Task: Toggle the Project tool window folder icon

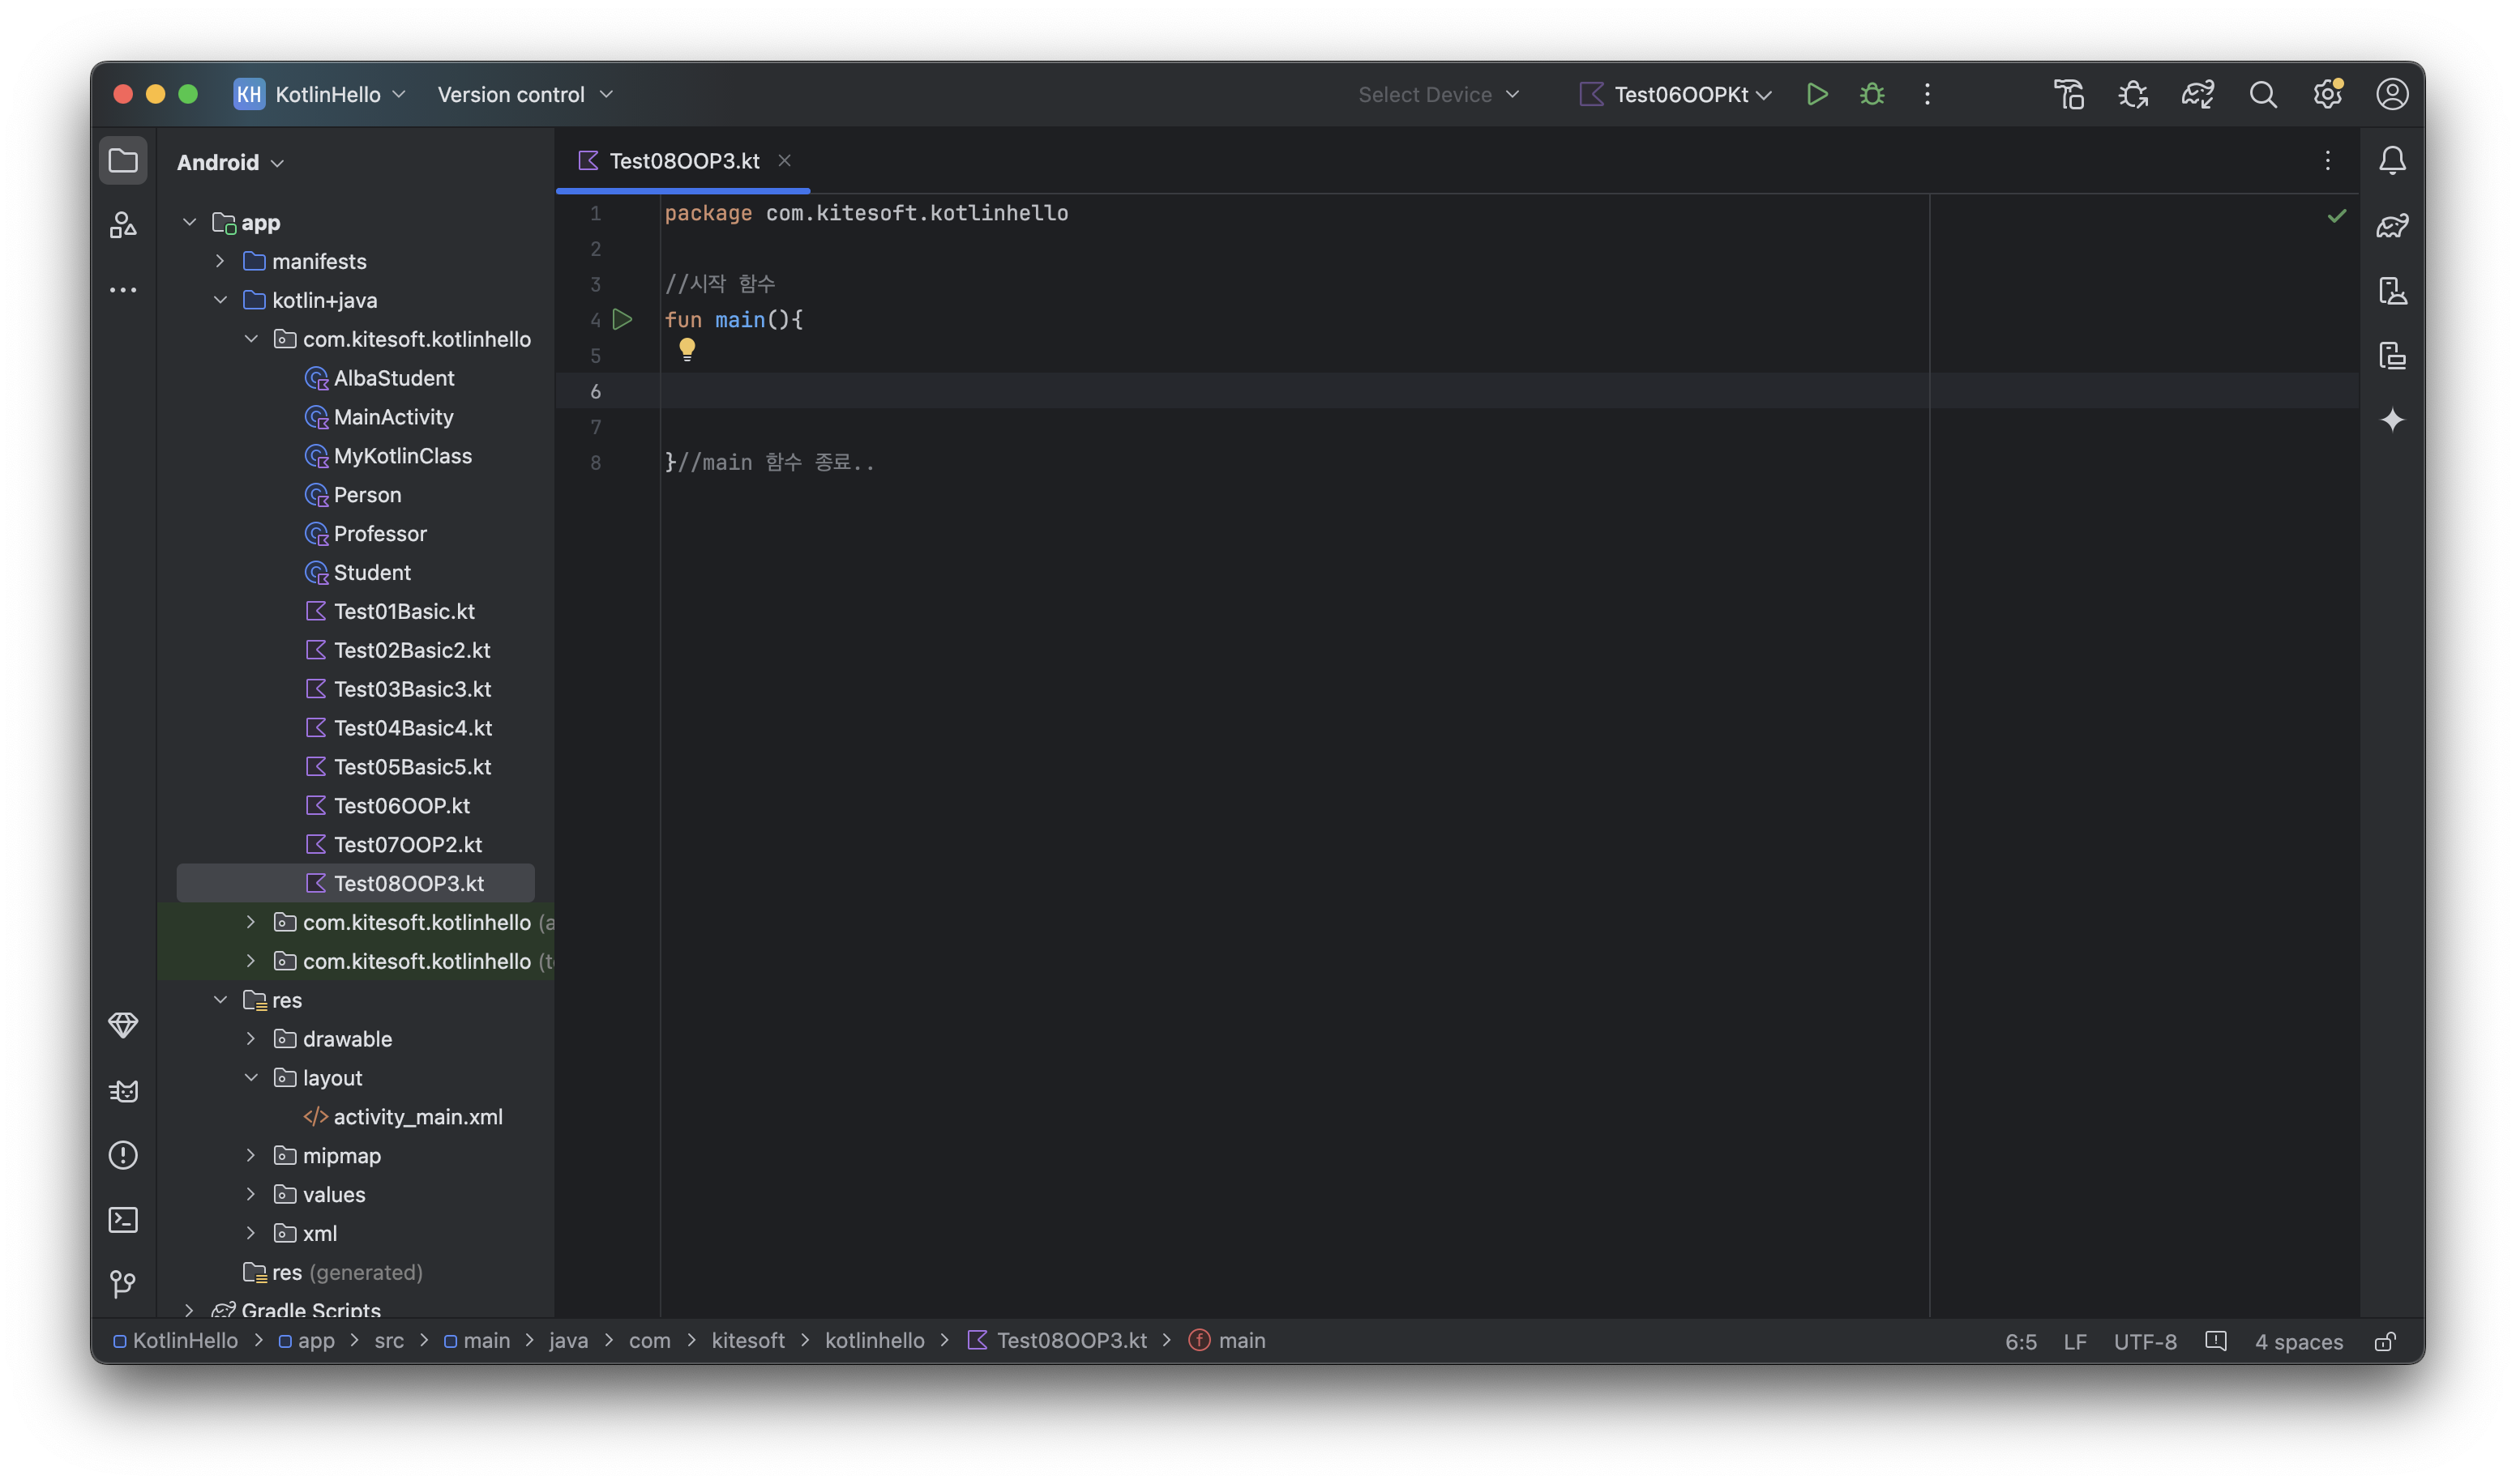Action: click(x=123, y=160)
